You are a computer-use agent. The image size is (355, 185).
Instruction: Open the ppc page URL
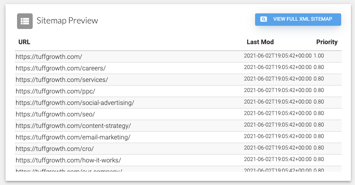point(55,91)
